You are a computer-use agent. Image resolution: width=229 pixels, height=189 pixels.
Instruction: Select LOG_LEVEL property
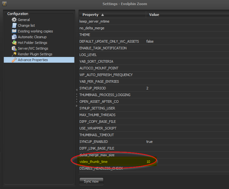pyautogui.click(x=88, y=55)
